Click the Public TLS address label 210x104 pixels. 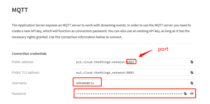click(x=25, y=72)
